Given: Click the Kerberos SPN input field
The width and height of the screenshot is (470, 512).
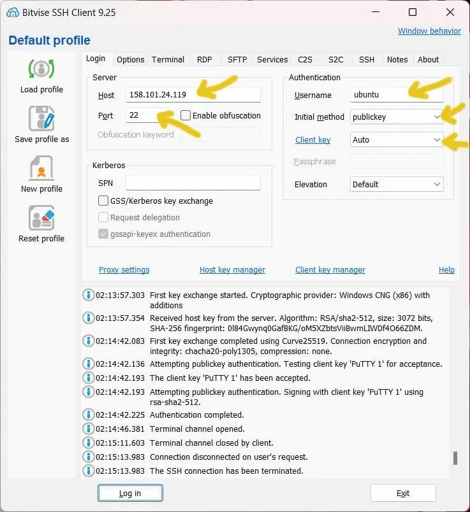Looking at the screenshot, I should click(x=193, y=183).
